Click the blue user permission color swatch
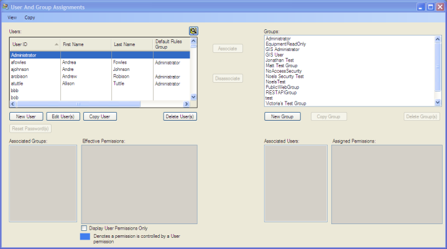 coord(85,237)
